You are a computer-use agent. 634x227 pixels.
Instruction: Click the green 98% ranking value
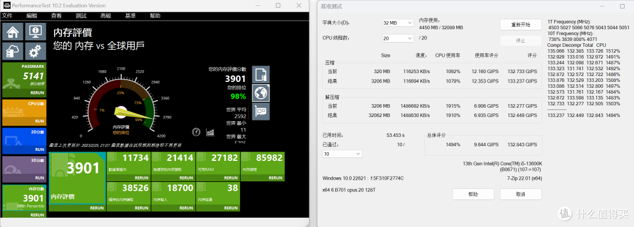coord(238,97)
